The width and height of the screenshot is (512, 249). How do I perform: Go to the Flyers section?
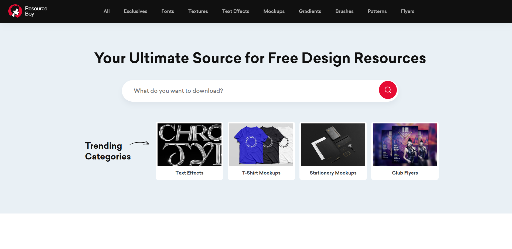[x=407, y=11]
